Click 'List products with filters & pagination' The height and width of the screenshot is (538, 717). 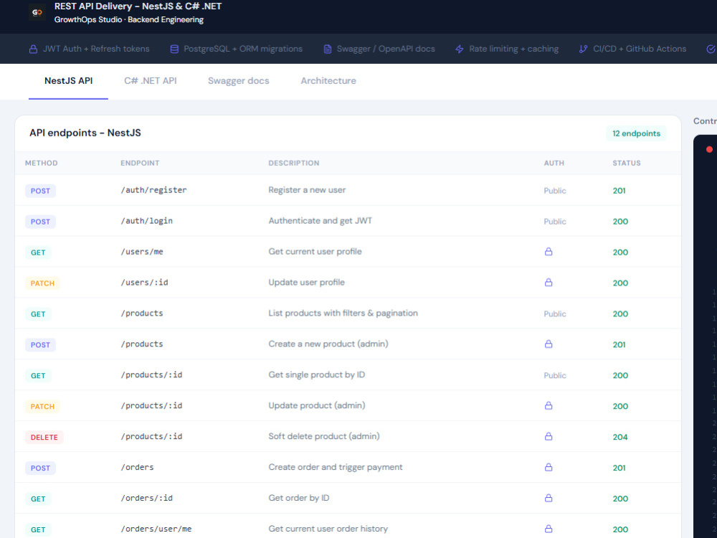pos(343,313)
